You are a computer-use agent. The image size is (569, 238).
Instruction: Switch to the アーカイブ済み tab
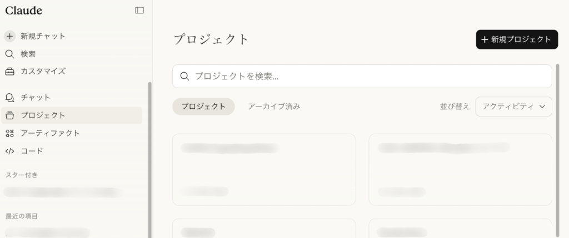point(274,107)
